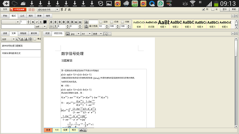Enable the 约束 checkbox
239x134 pixels.
coord(112,22)
